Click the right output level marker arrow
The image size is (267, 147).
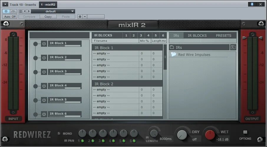point(261,38)
